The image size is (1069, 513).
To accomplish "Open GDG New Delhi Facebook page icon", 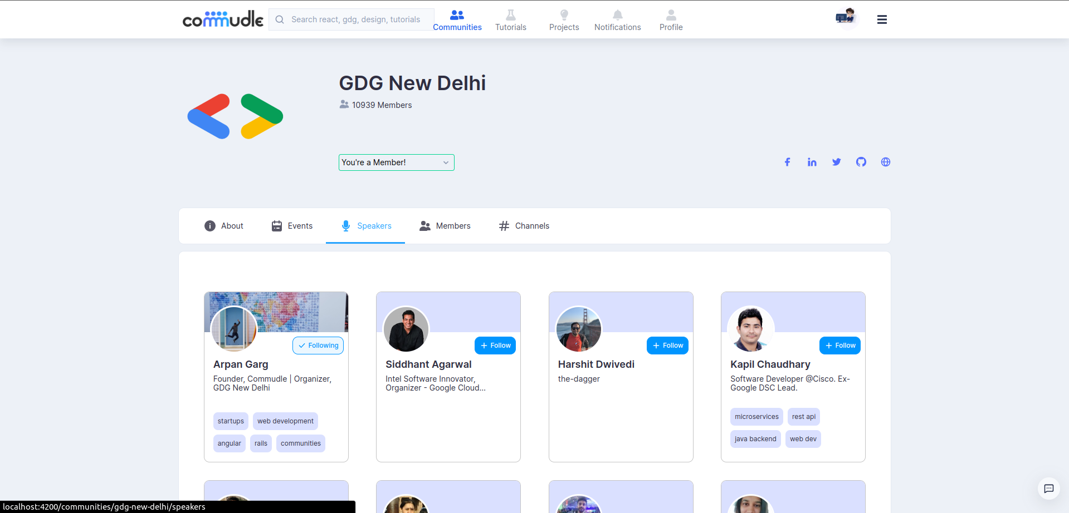I will point(787,162).
